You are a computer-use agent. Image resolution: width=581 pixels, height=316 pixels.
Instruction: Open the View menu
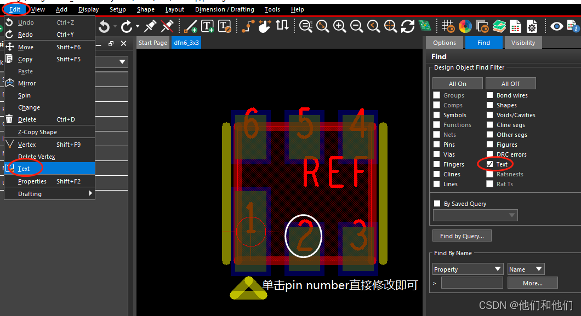pyautogui.click(x=38, y=9)
